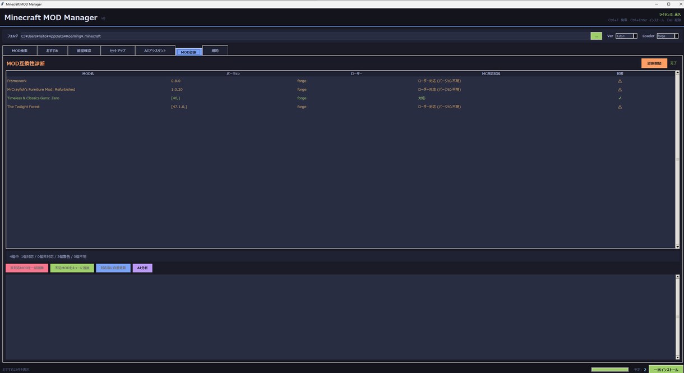Select the MOD診断 tab
The image size is (684, 373).
coord(189,52)
